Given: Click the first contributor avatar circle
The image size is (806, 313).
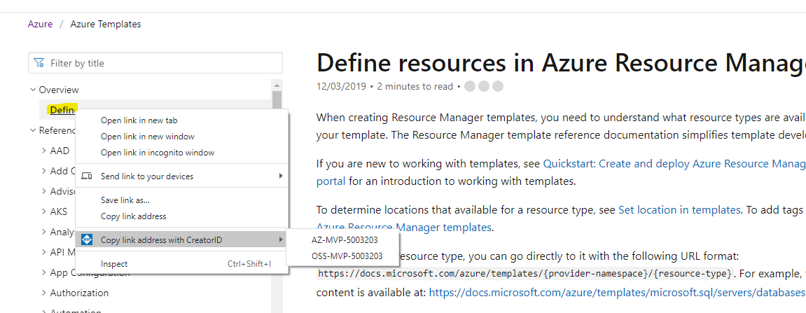Looking at the screenshot, I should 470,86.
